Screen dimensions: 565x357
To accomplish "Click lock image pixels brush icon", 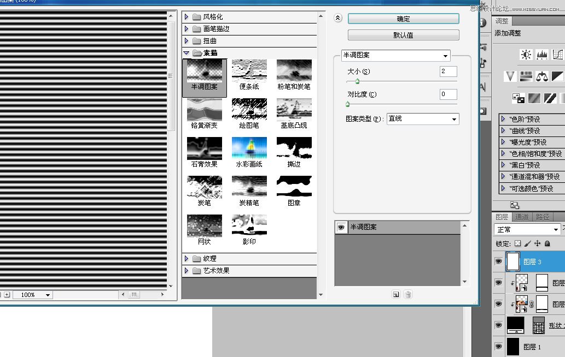I will 527,243.
